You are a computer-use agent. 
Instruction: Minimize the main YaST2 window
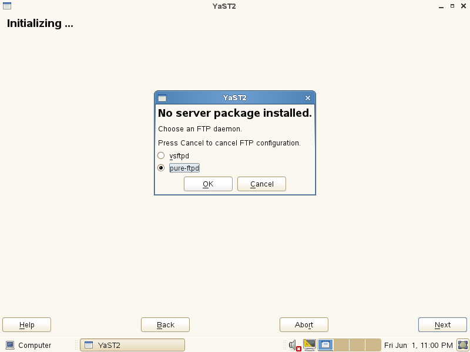(x=441, y=6)
